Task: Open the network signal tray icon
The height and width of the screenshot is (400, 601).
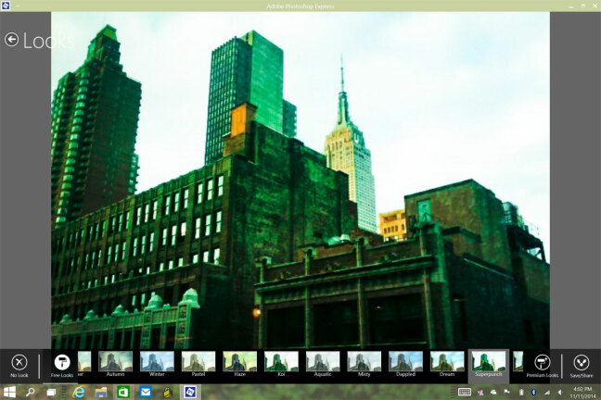Action: [547, 393]
